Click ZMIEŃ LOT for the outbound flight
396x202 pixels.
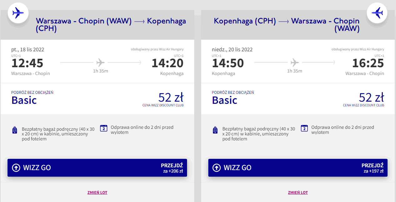97,193
